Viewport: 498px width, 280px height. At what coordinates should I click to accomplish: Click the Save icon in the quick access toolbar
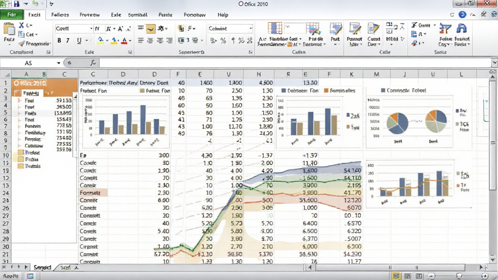pyautogui.click(x=17, y=4)
